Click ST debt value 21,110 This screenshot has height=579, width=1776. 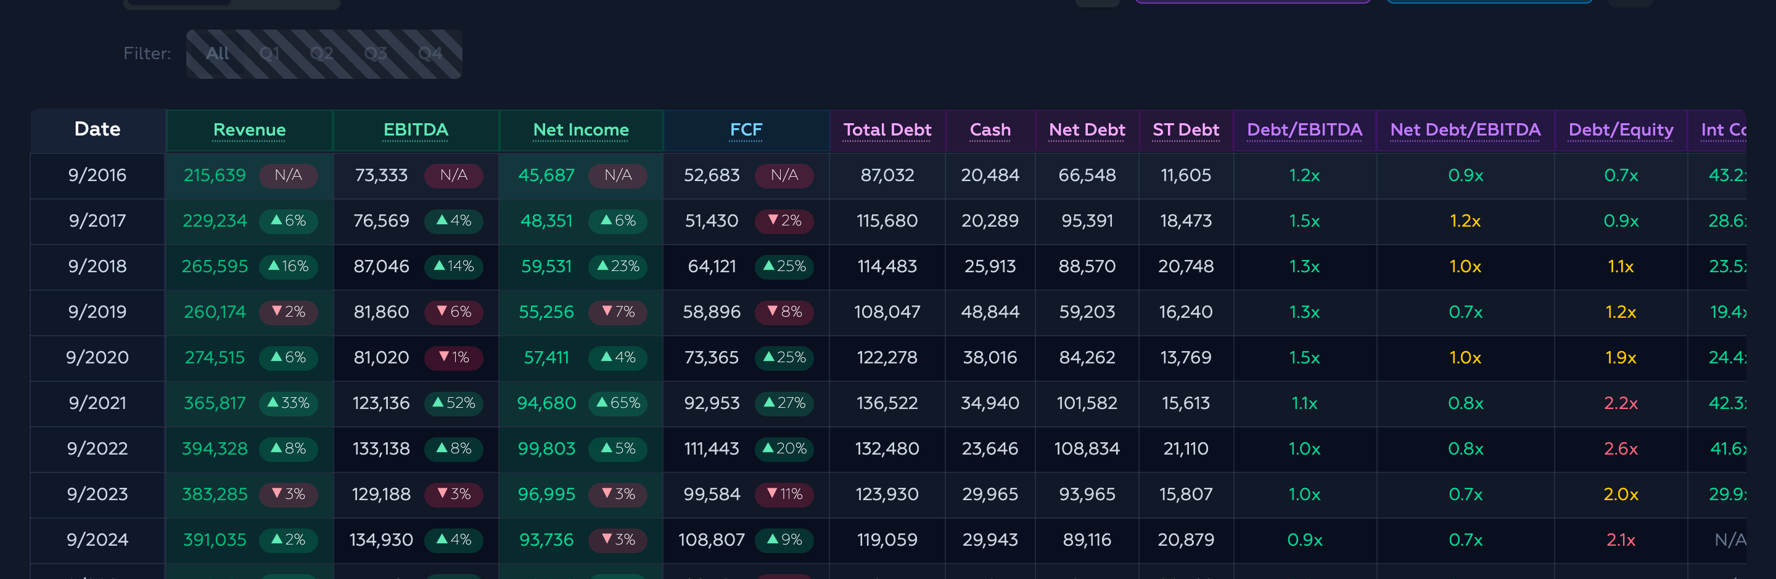[x=1186, y=448]
